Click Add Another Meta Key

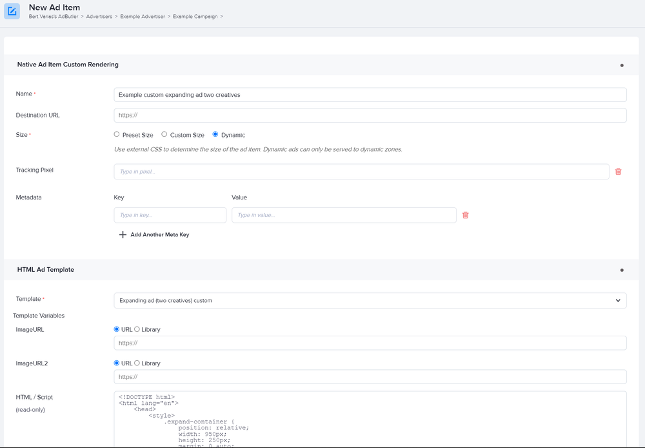[159, 235]
